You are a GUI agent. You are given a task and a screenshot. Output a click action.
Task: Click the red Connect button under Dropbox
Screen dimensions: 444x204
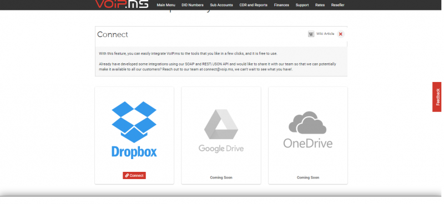point(134,175)
